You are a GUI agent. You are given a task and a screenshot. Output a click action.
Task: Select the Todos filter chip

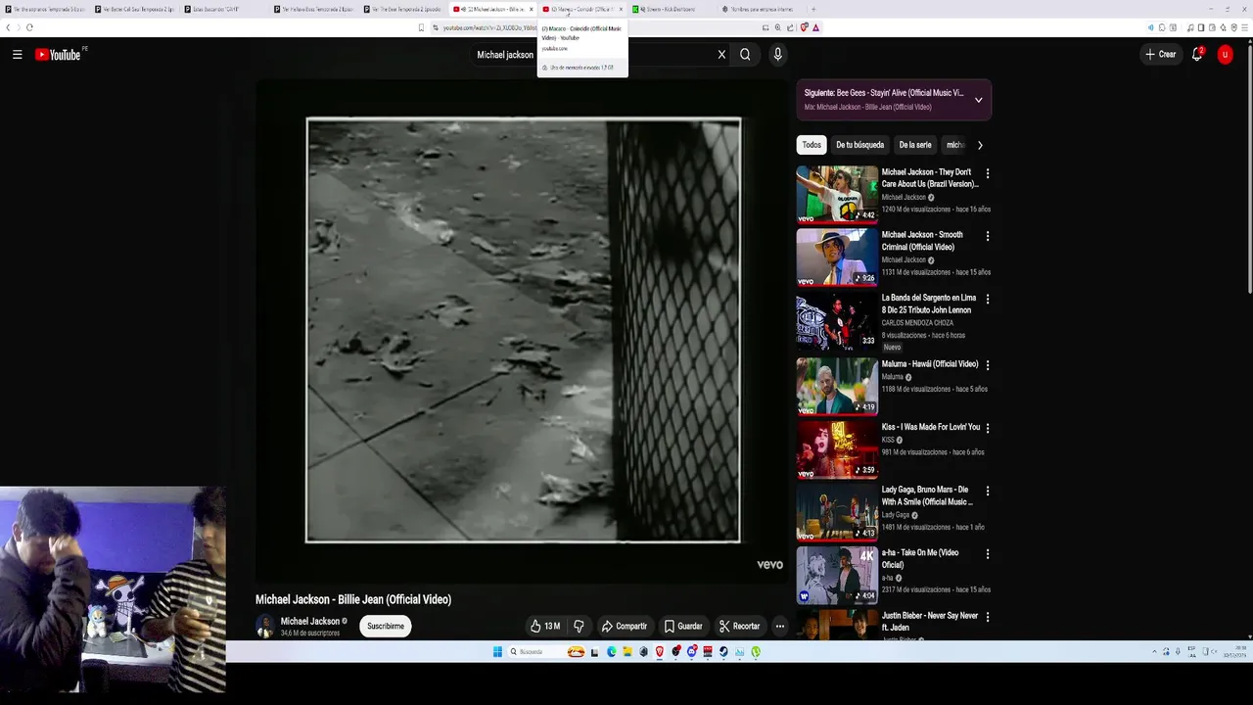(x=812, y=145)
